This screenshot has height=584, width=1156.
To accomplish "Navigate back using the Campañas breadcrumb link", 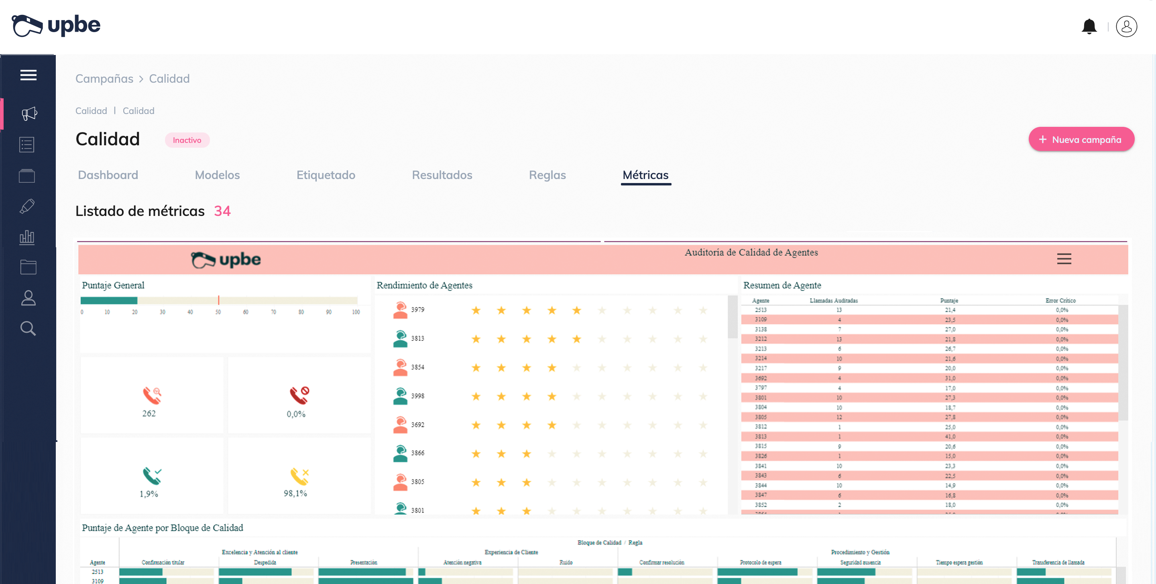I will click(x=104, y=79).
